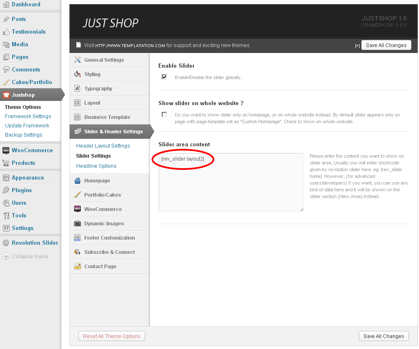Click the top Save All Changes button
Viewport: 419px width, 349px height.
[386, 45]
